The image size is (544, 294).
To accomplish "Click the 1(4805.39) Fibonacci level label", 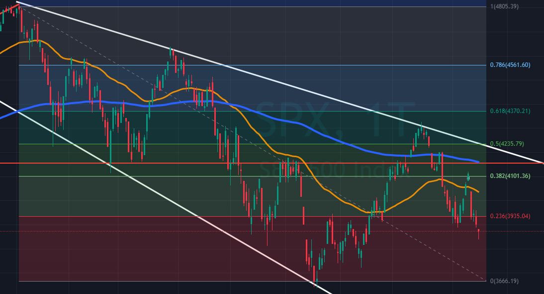I will [x=504, y=6].
